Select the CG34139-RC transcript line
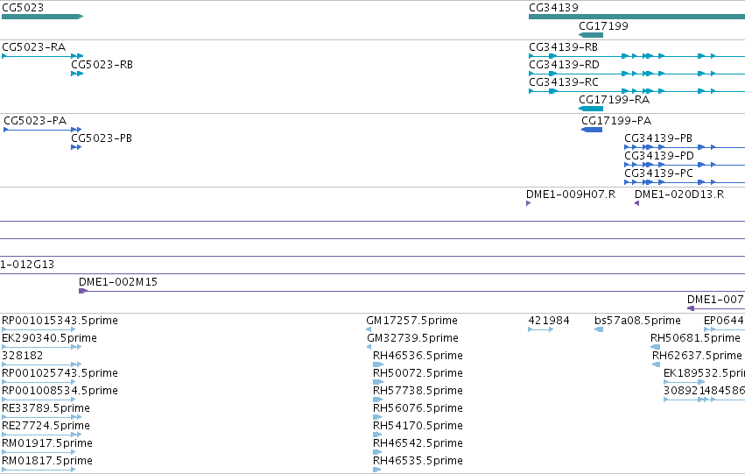This screenshot has width=745, height=474. point(636,91)
